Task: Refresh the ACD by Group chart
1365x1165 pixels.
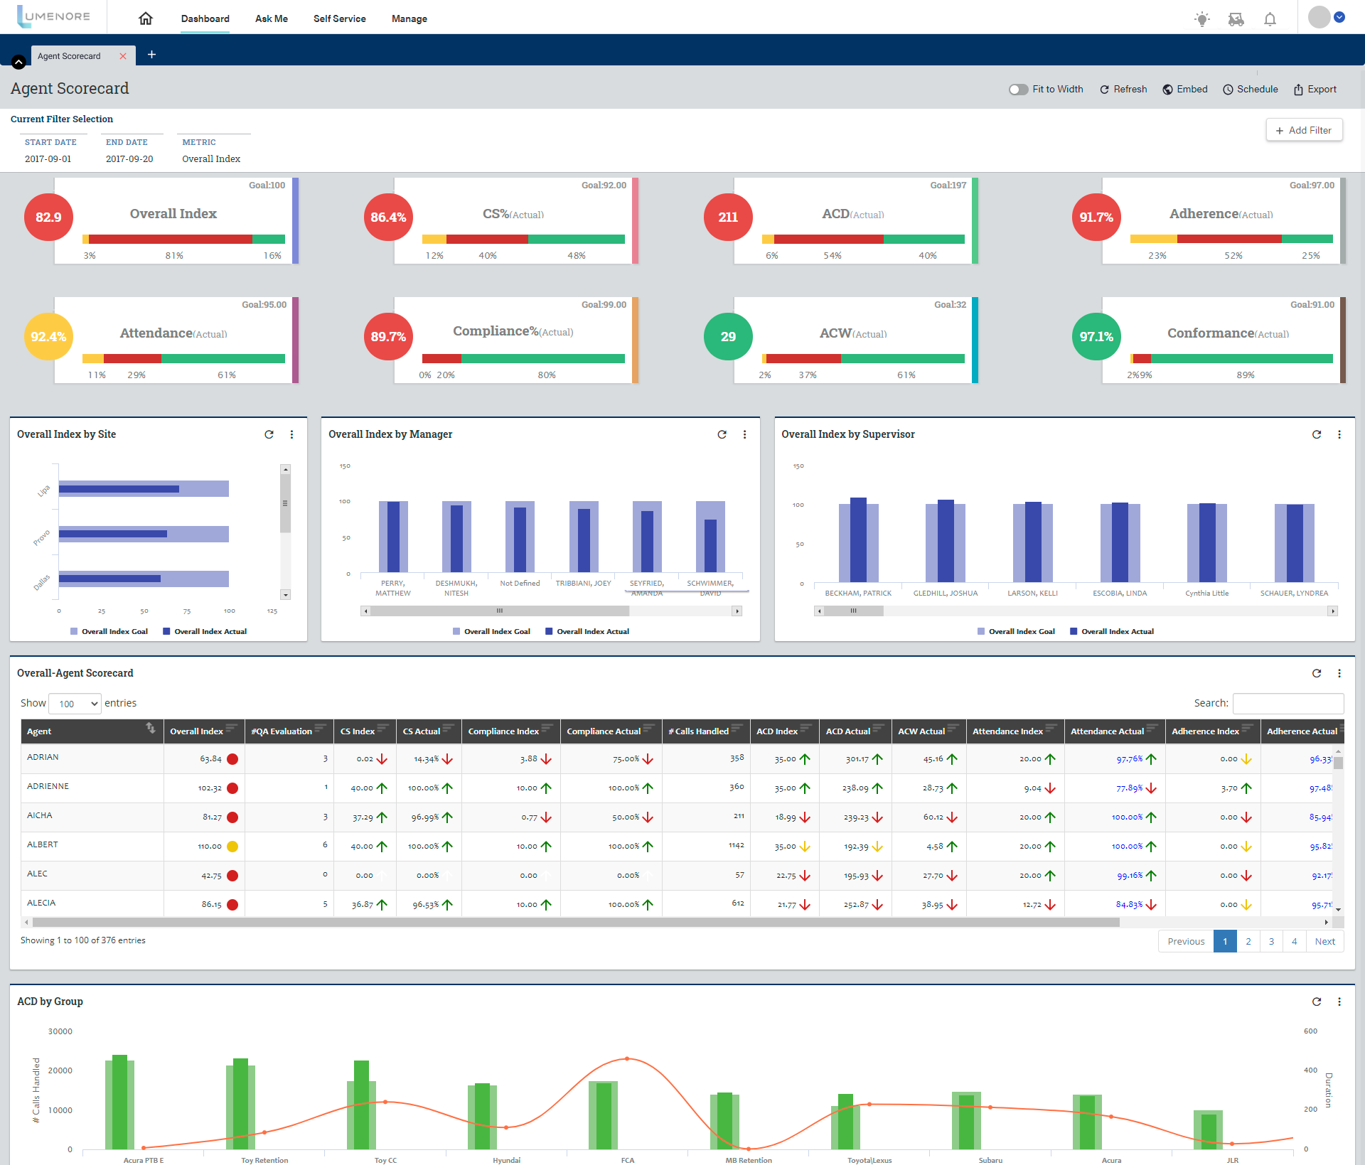Action: pos(1317,1002)
